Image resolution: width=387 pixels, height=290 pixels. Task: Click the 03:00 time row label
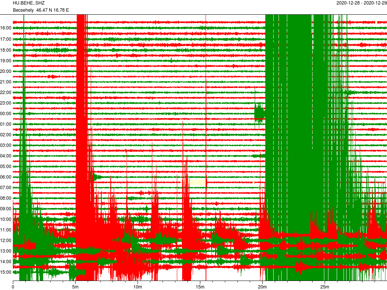click(6, 145)
